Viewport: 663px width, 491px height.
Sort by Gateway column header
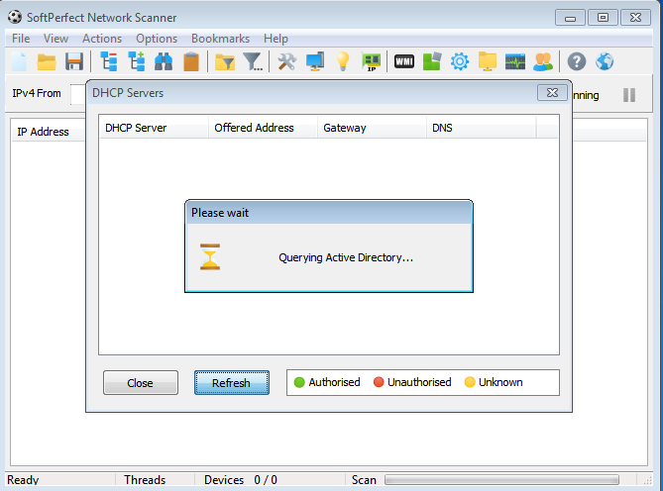(x=372, y=128)
